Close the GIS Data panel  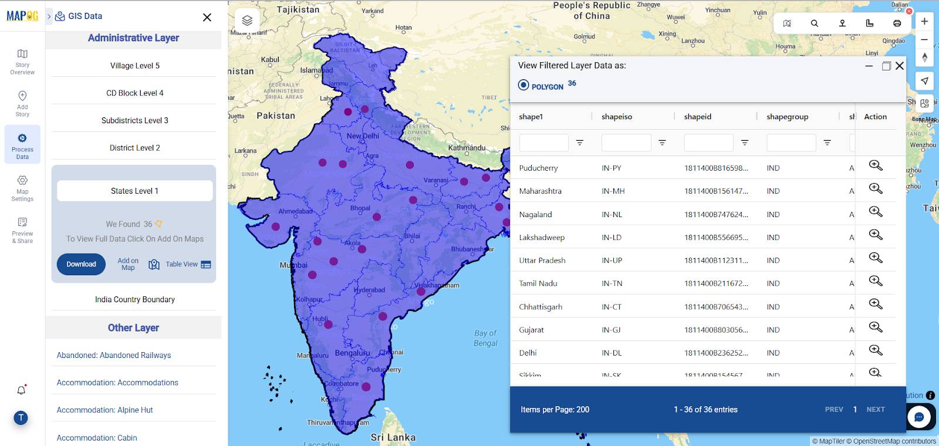(x=207, y=18)
